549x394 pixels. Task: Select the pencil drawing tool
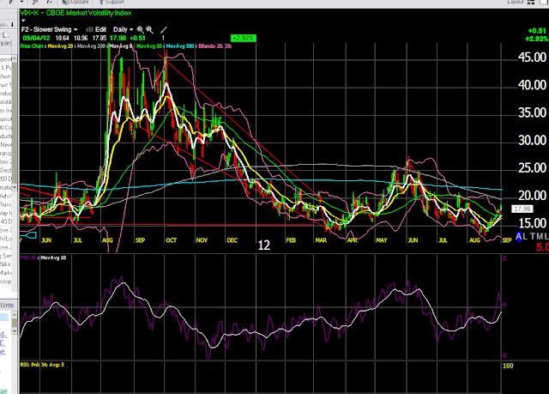pyautogui.click(x=164, y=30)
